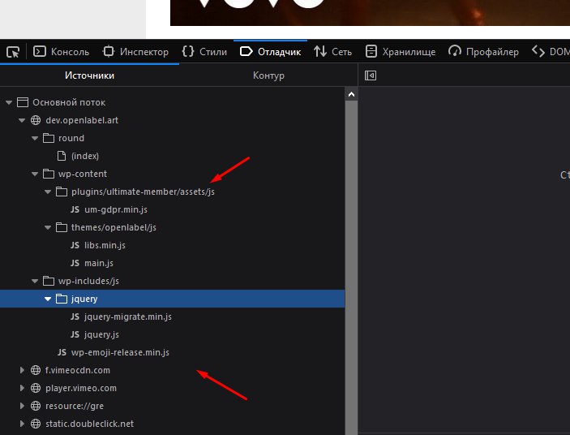Select the Основной поток label
The width and height of the screenshot is (570, 435).
pos(69,102)
